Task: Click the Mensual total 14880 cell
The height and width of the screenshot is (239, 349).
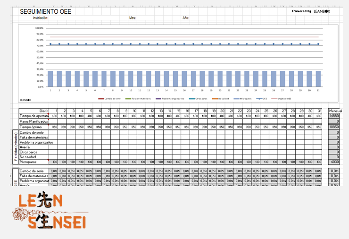Action: 334,116
